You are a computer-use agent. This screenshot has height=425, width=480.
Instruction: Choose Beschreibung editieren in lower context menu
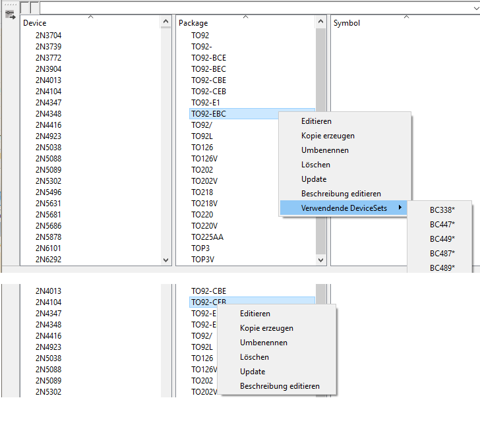[x=278, y=386]
